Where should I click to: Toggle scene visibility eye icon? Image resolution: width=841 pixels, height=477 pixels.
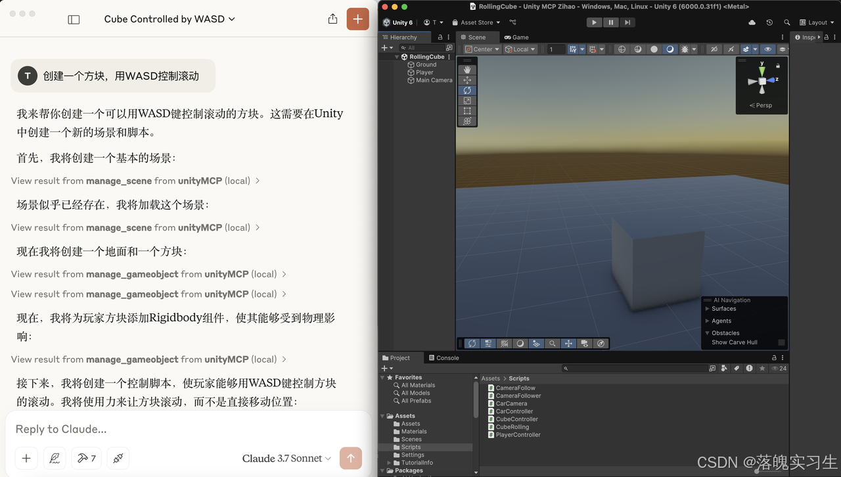767,49
